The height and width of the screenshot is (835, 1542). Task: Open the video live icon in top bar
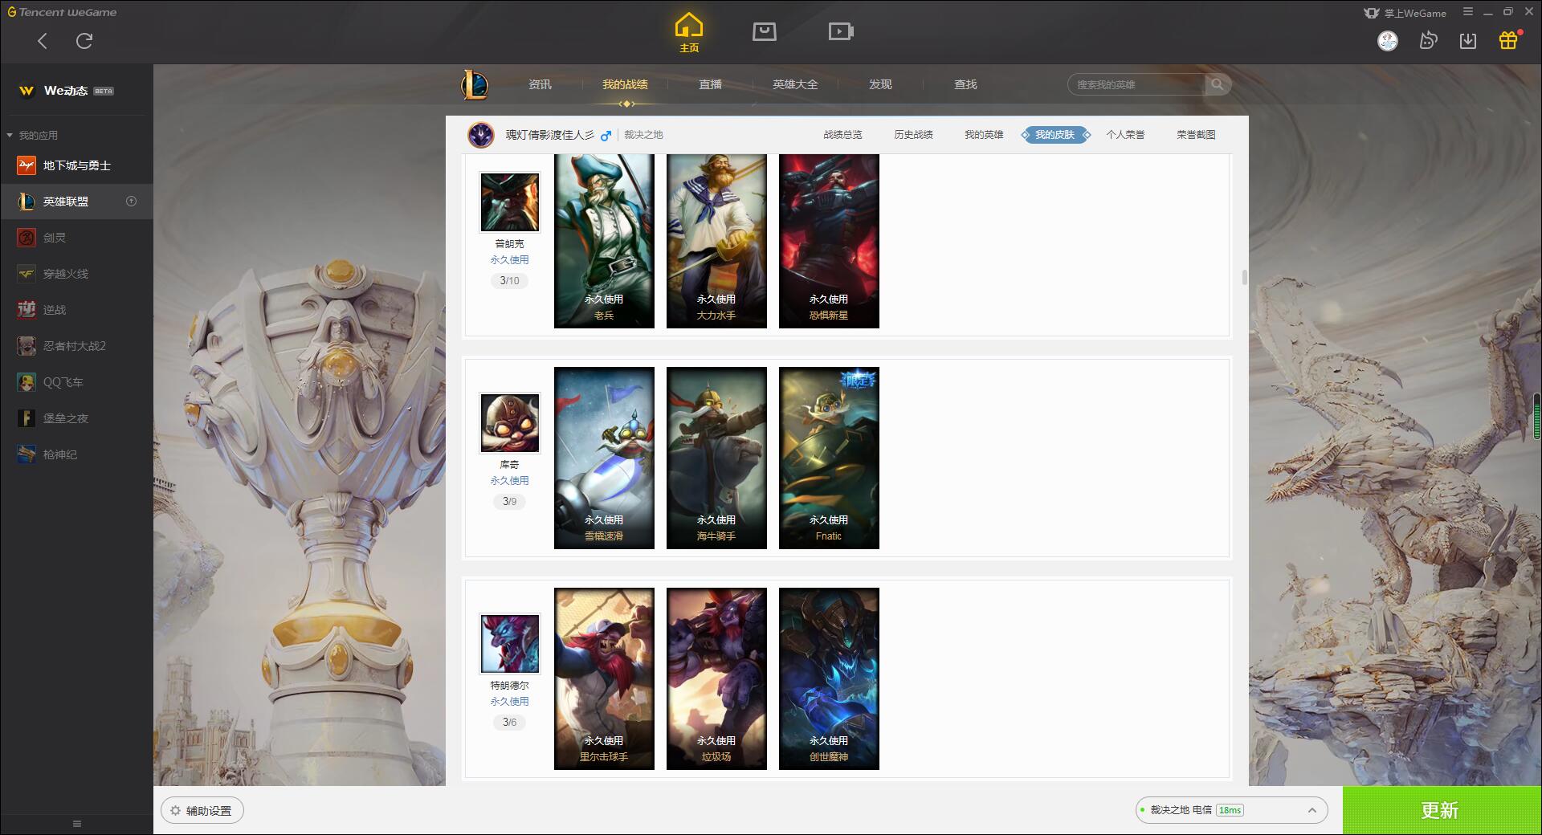pyautogui.click(x=841, y=32)
